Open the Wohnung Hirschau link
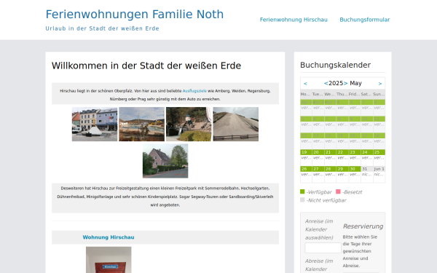The height and width of the screenshot is (273, 437). (109, 237)
